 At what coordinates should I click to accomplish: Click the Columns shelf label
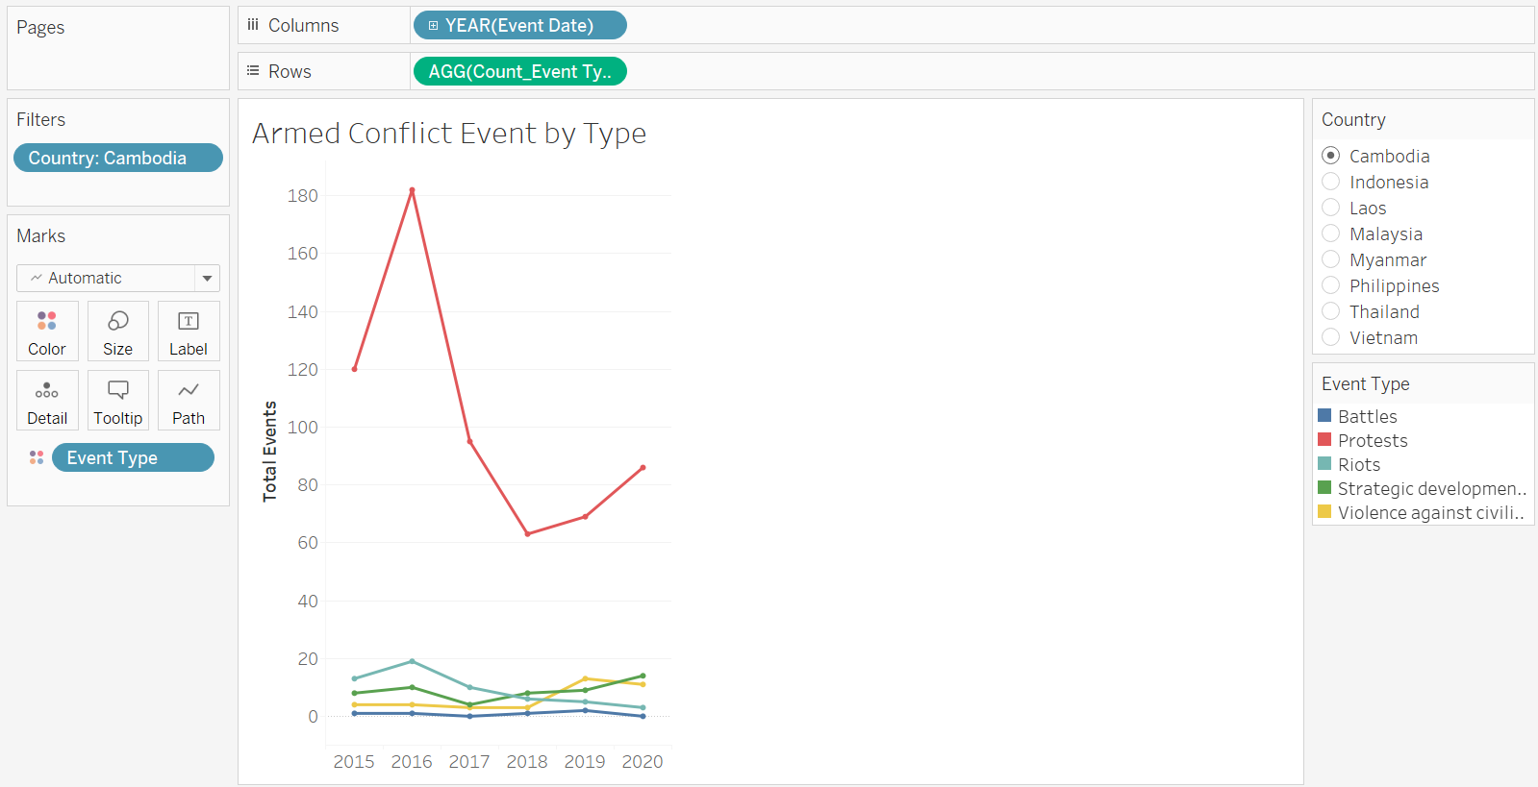(302, 26)
